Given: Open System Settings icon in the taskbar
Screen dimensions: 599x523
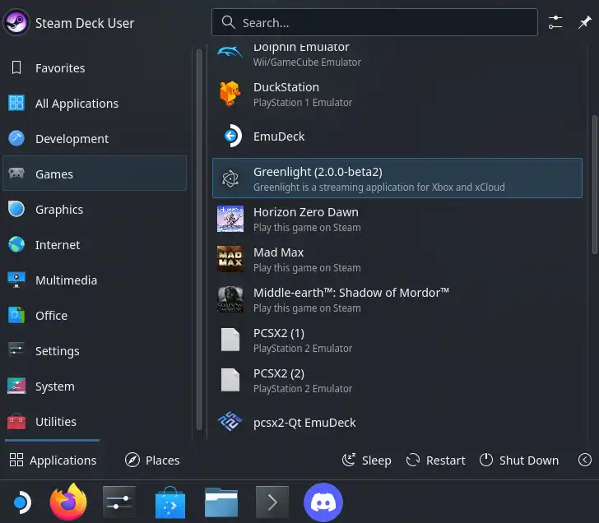Looking at the screenshot, I should point(119,502).
